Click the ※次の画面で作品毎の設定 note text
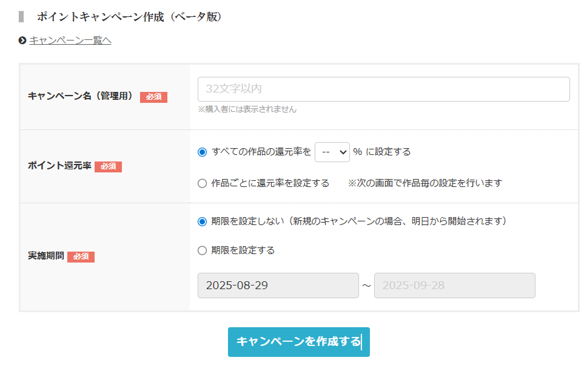Image resolution: width=587 pixels, height=372 pixels. 425,183
